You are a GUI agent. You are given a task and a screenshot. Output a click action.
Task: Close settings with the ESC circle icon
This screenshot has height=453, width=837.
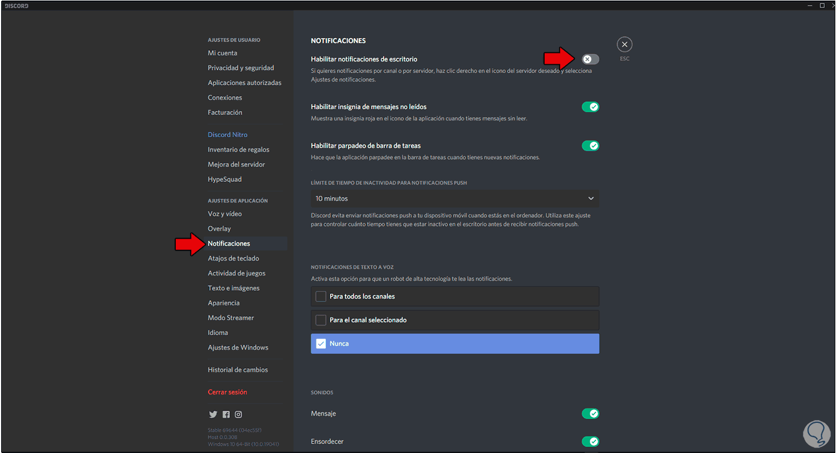[624, 45]
